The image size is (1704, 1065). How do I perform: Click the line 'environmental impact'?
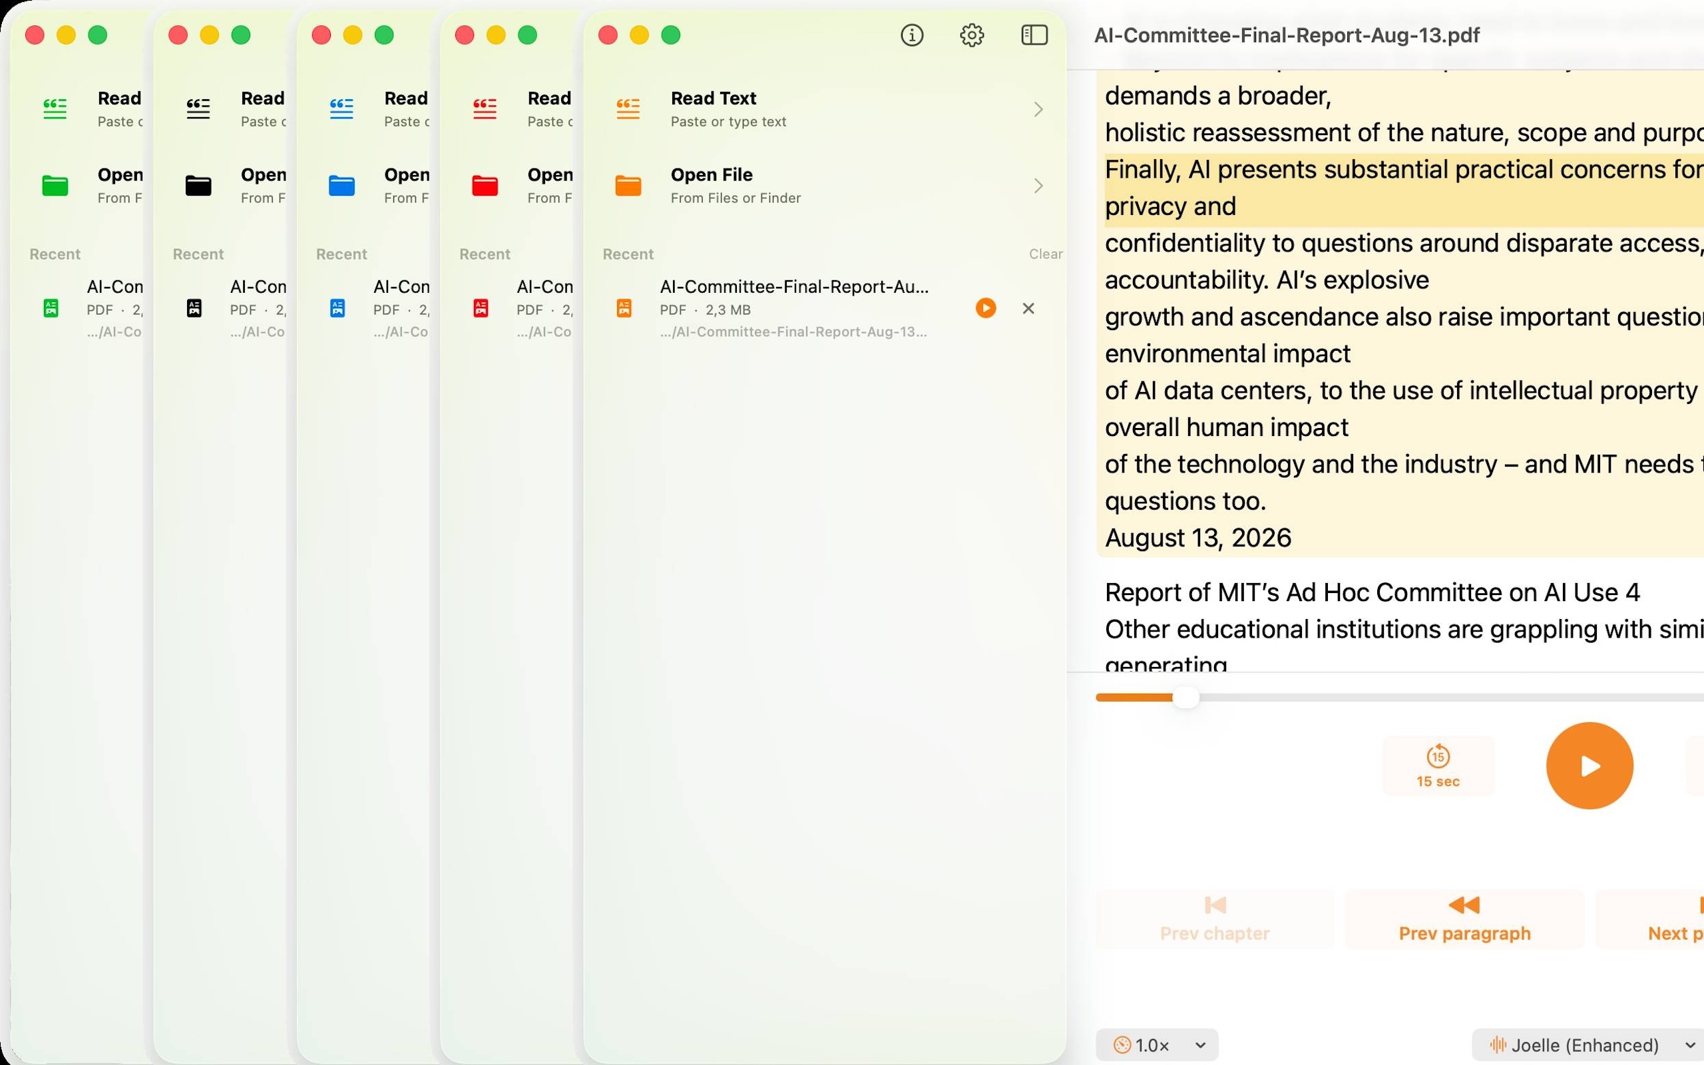[x=1227, y=353]
